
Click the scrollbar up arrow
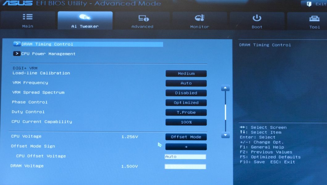click(225, 88)
